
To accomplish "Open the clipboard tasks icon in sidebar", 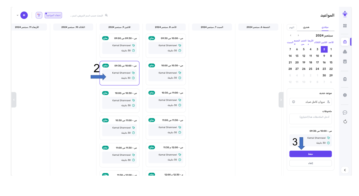I will coord(345,79).
